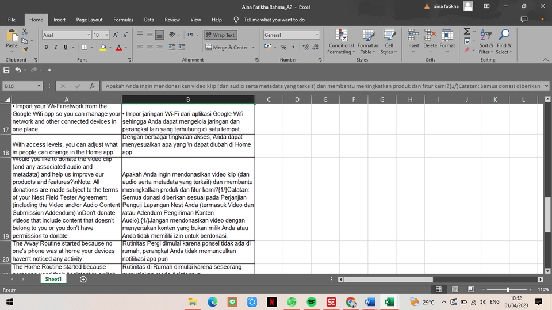Open the Sort & Filter dropdown
Screen dimensions: 552x310
coord(486,42)
